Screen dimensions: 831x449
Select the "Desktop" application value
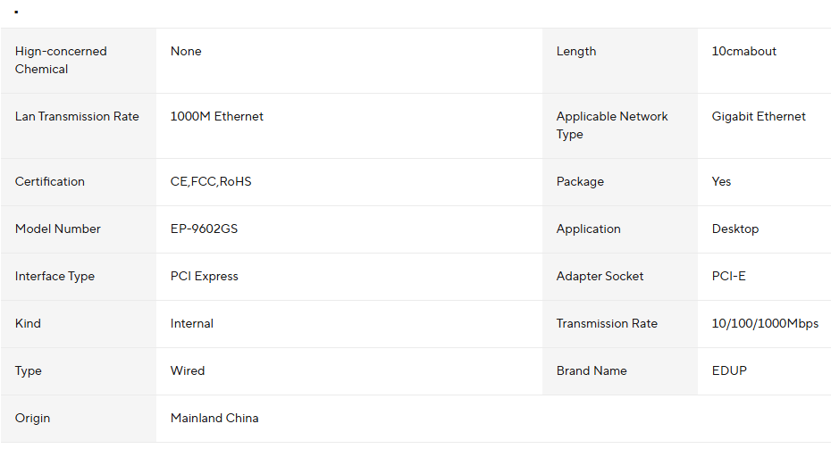click(x=735, y=229)
